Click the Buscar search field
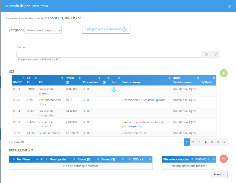The image size is (236, 183). (109, 54)
